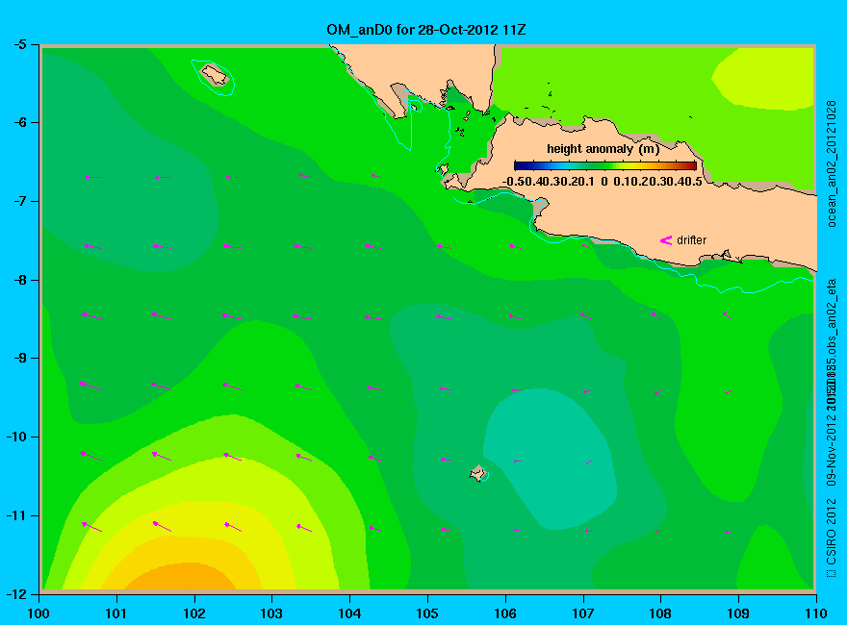Click the '-10' latitude tick label

pos(16,437)
